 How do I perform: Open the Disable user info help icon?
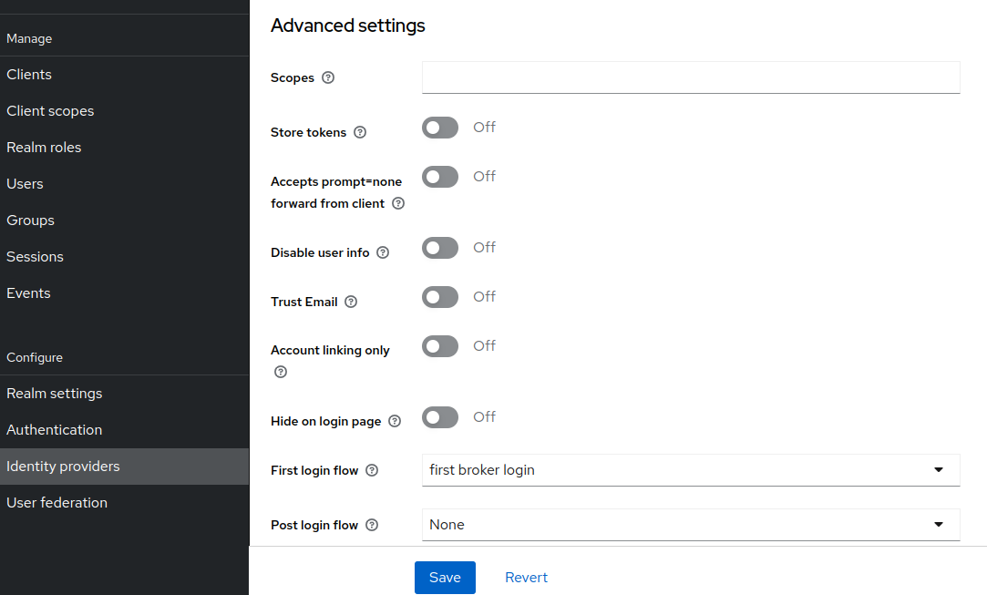382,252
